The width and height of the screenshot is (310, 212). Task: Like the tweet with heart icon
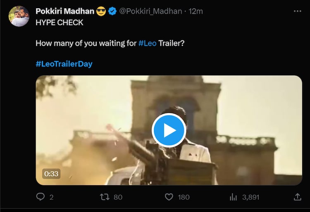(x=169, y=197)
